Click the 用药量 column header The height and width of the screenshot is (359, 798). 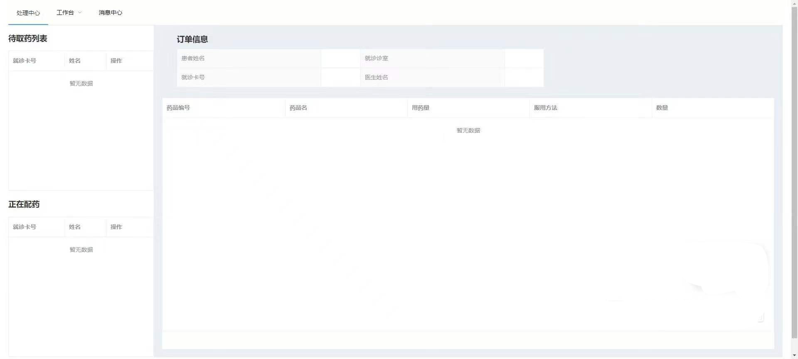pos(421,108)
